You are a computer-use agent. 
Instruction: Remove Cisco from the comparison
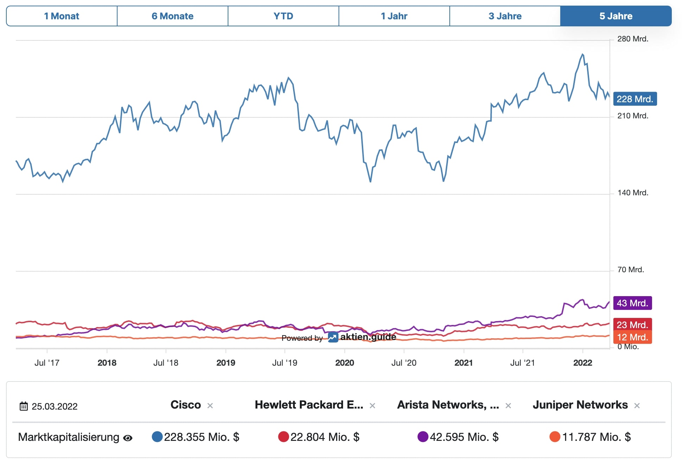(x=210, y=406)
